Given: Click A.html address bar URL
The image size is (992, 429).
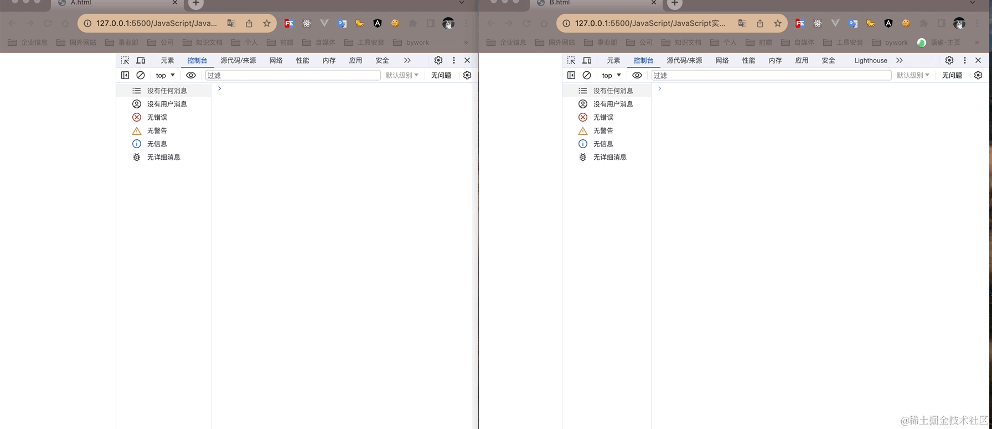Looking at the screenshot, I should point(157,23).
